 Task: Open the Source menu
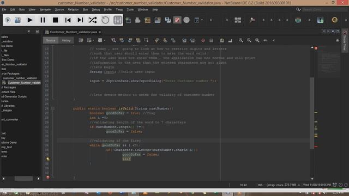(x=59, y=10)
